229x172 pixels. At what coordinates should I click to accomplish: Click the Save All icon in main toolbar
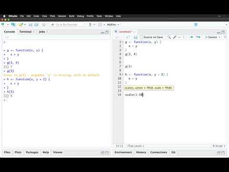pyautogui.click(x=36, y=24)
